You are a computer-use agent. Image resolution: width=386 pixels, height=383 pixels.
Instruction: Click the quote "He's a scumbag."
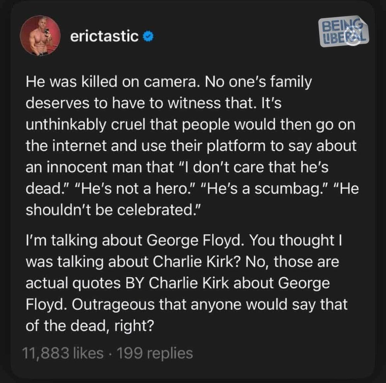coord(266,190)
